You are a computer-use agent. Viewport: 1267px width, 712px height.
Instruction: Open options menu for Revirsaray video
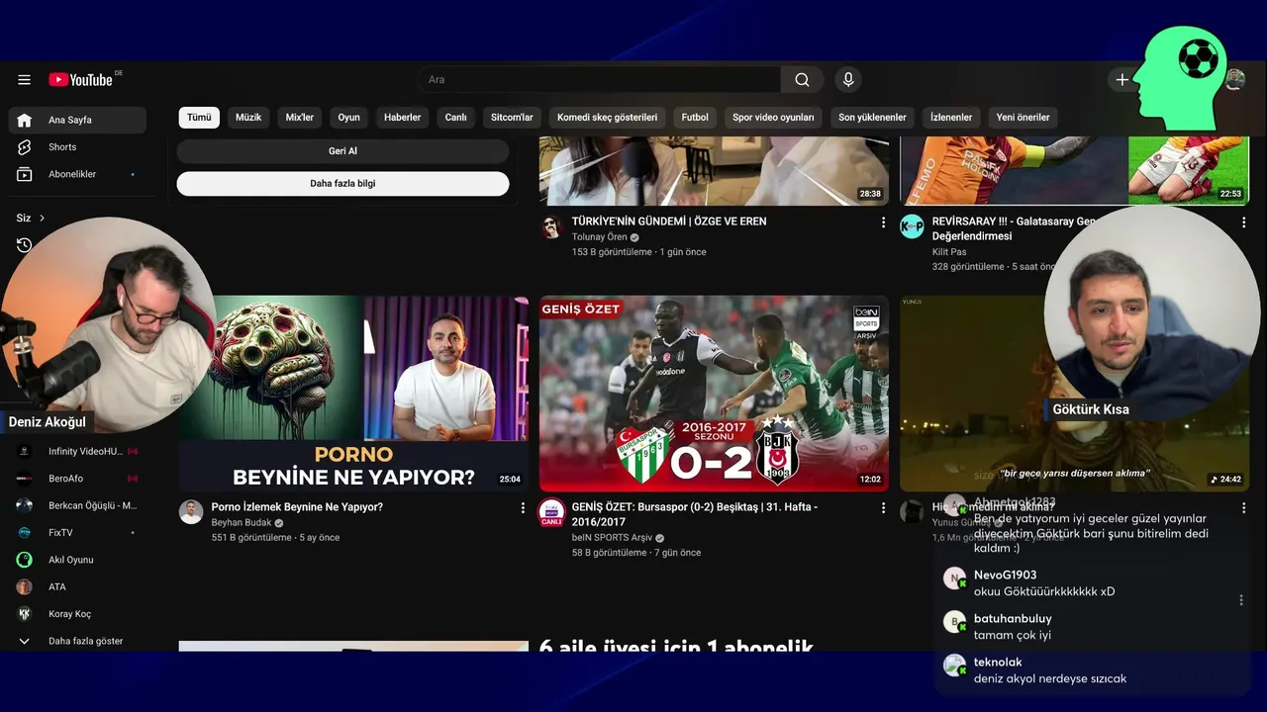1243,222
